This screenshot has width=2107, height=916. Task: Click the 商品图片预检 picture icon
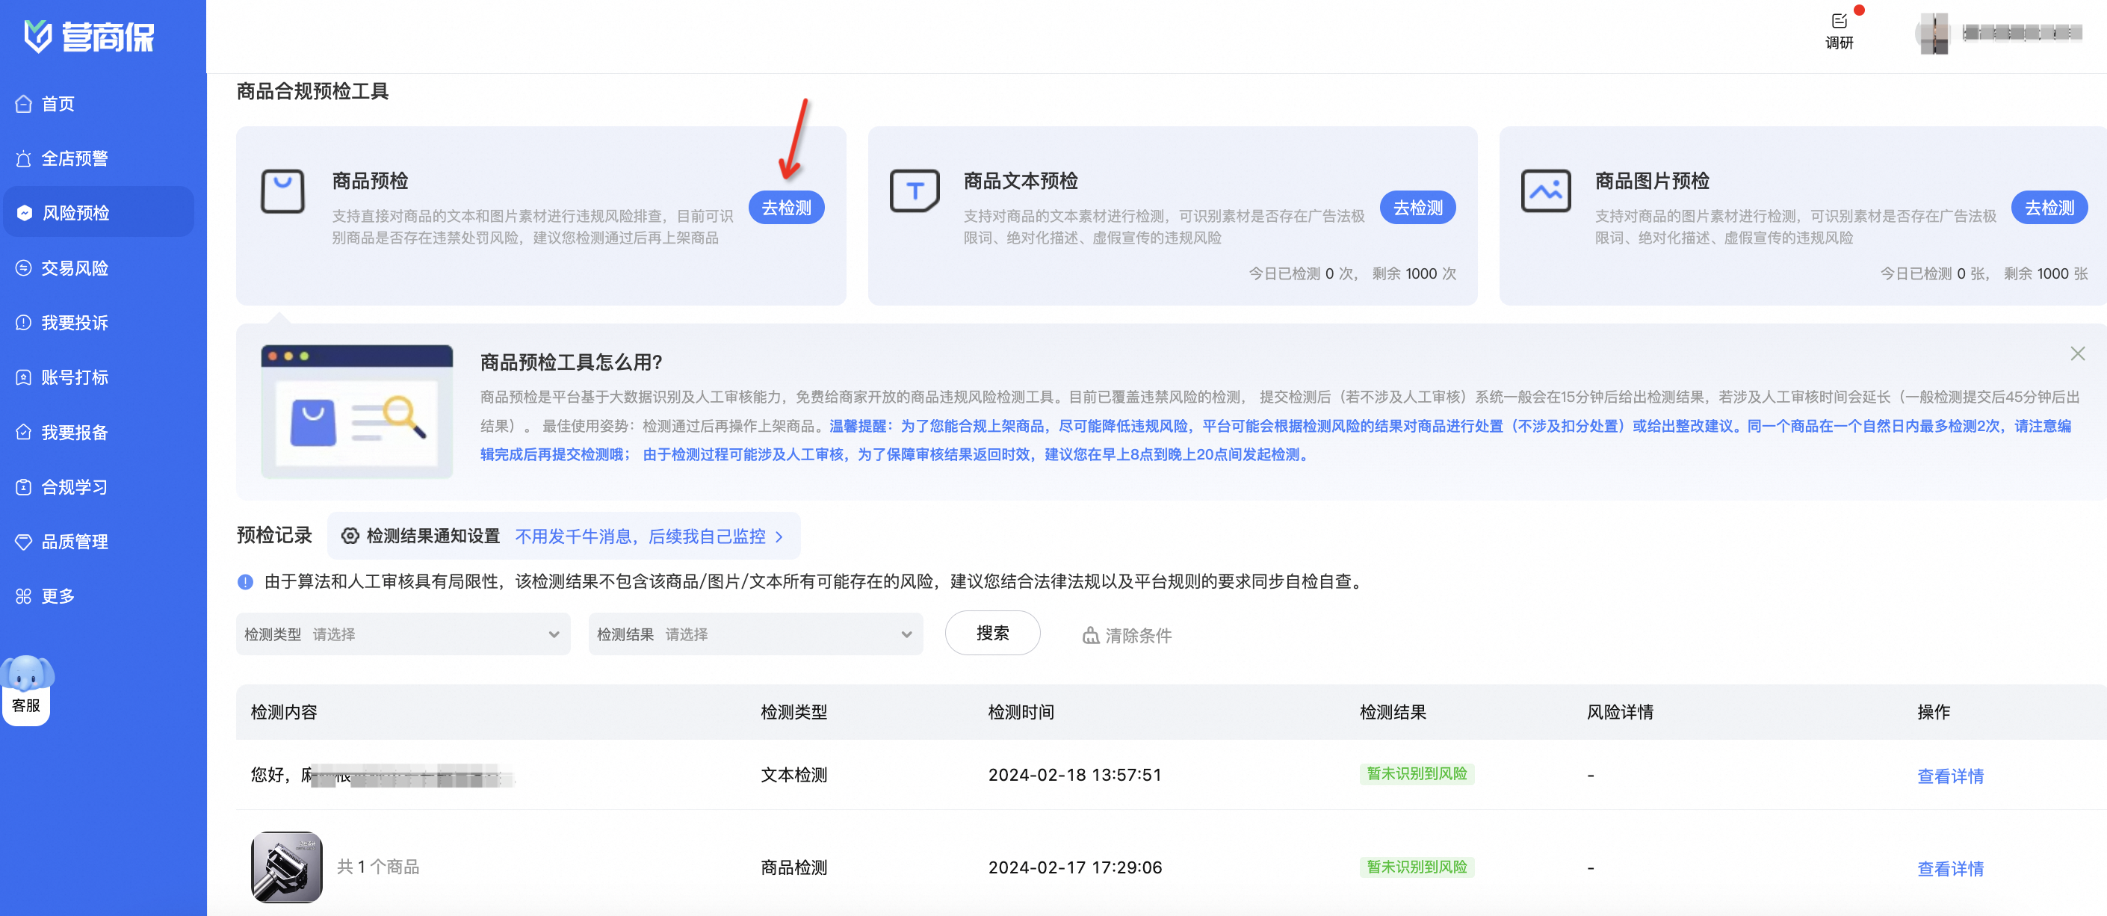tap(1546, 191)
